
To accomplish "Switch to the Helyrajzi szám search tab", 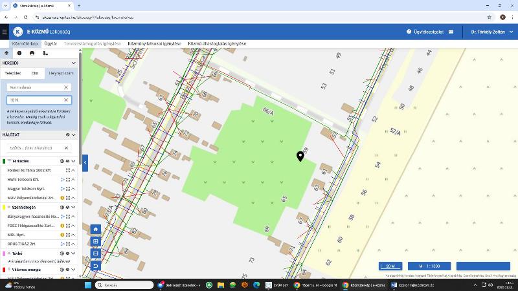I will click(61, 73).
